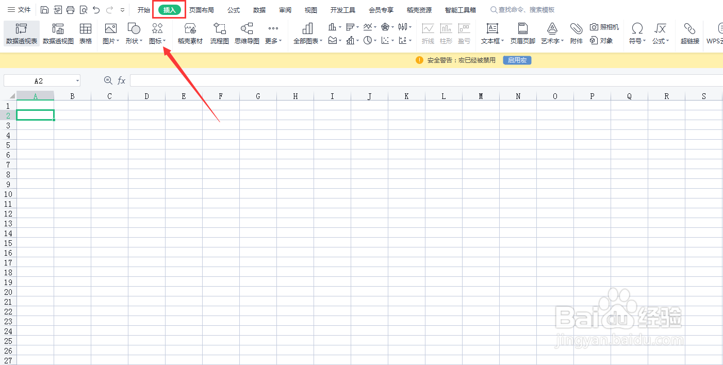
Task: Click the 柱形 sparkline icon
Action: pyautogui.click(x=446, y=34)
